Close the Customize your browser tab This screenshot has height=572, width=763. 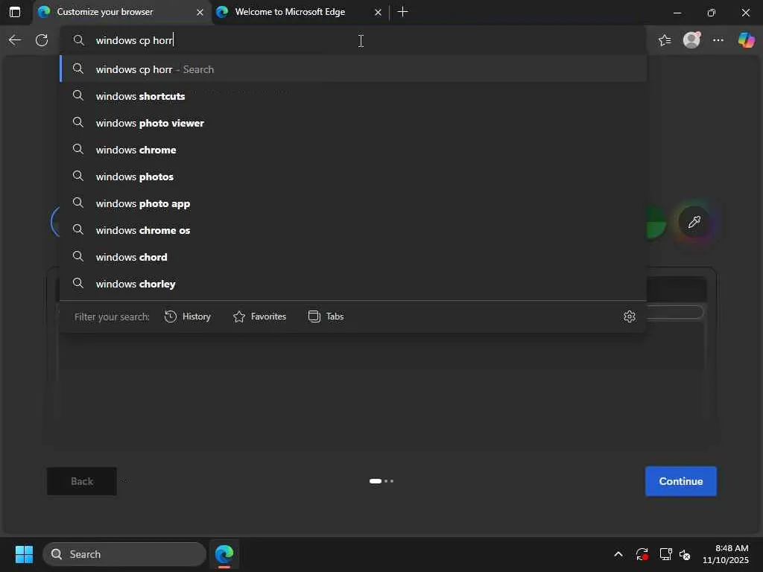coord(200,12)
